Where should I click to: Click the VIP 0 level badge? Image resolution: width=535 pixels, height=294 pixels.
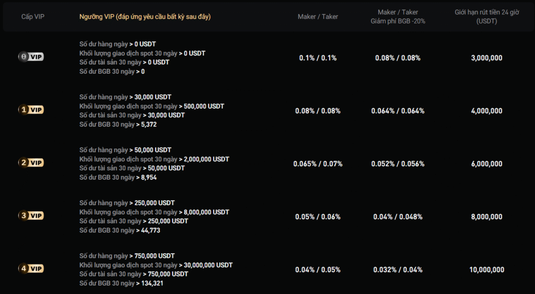click(x=31, y=57)
